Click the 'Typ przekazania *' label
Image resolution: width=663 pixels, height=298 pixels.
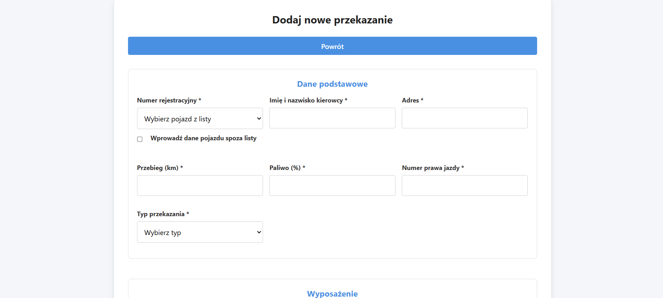(x=163, y=214)
